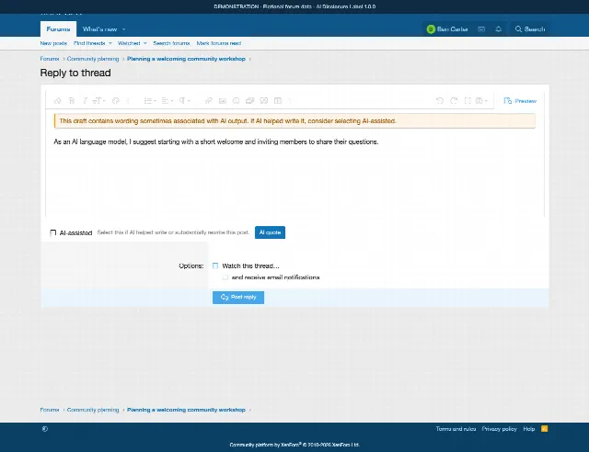Select the What's new tab
This screenshot has height=452, width=589.
(x=99, y=28)
